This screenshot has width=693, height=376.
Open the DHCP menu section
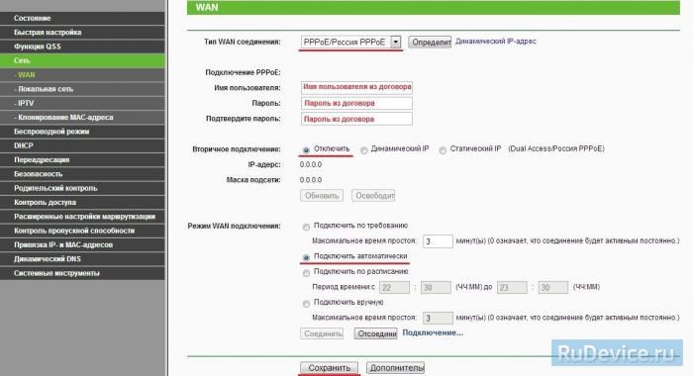(82, 145)
